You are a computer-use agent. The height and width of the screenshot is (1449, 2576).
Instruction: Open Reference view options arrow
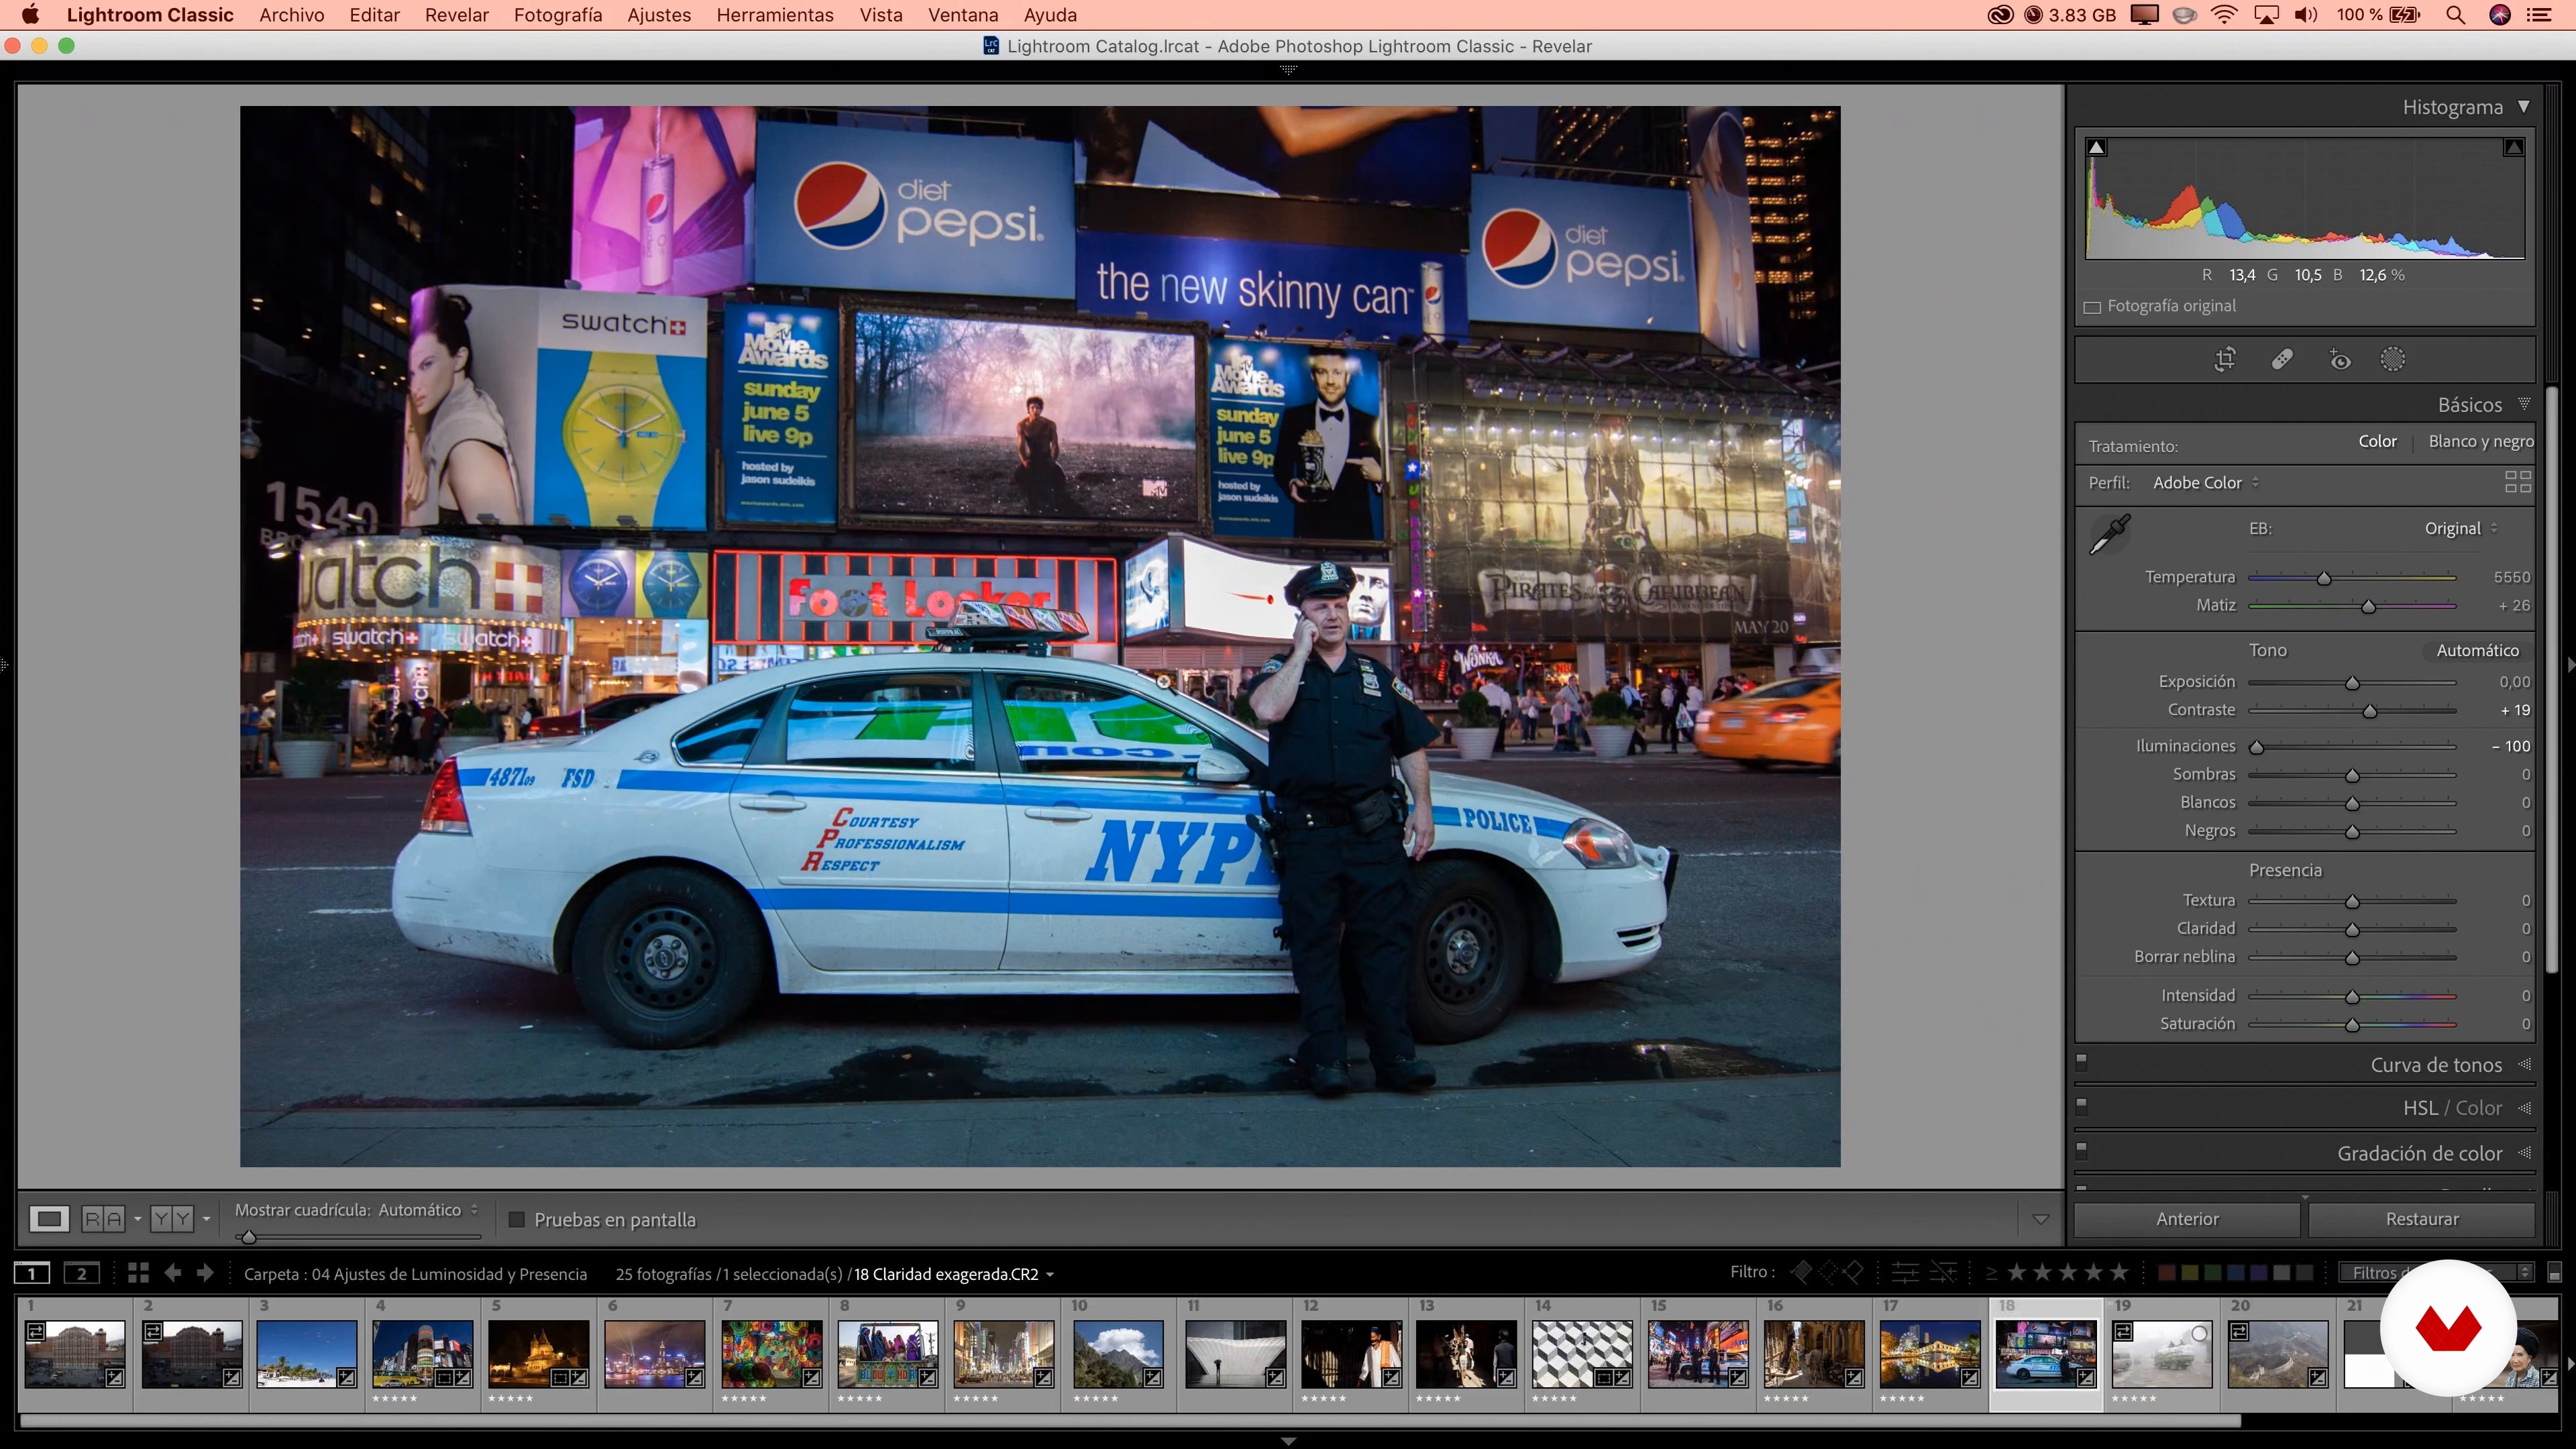point(137,1219)
